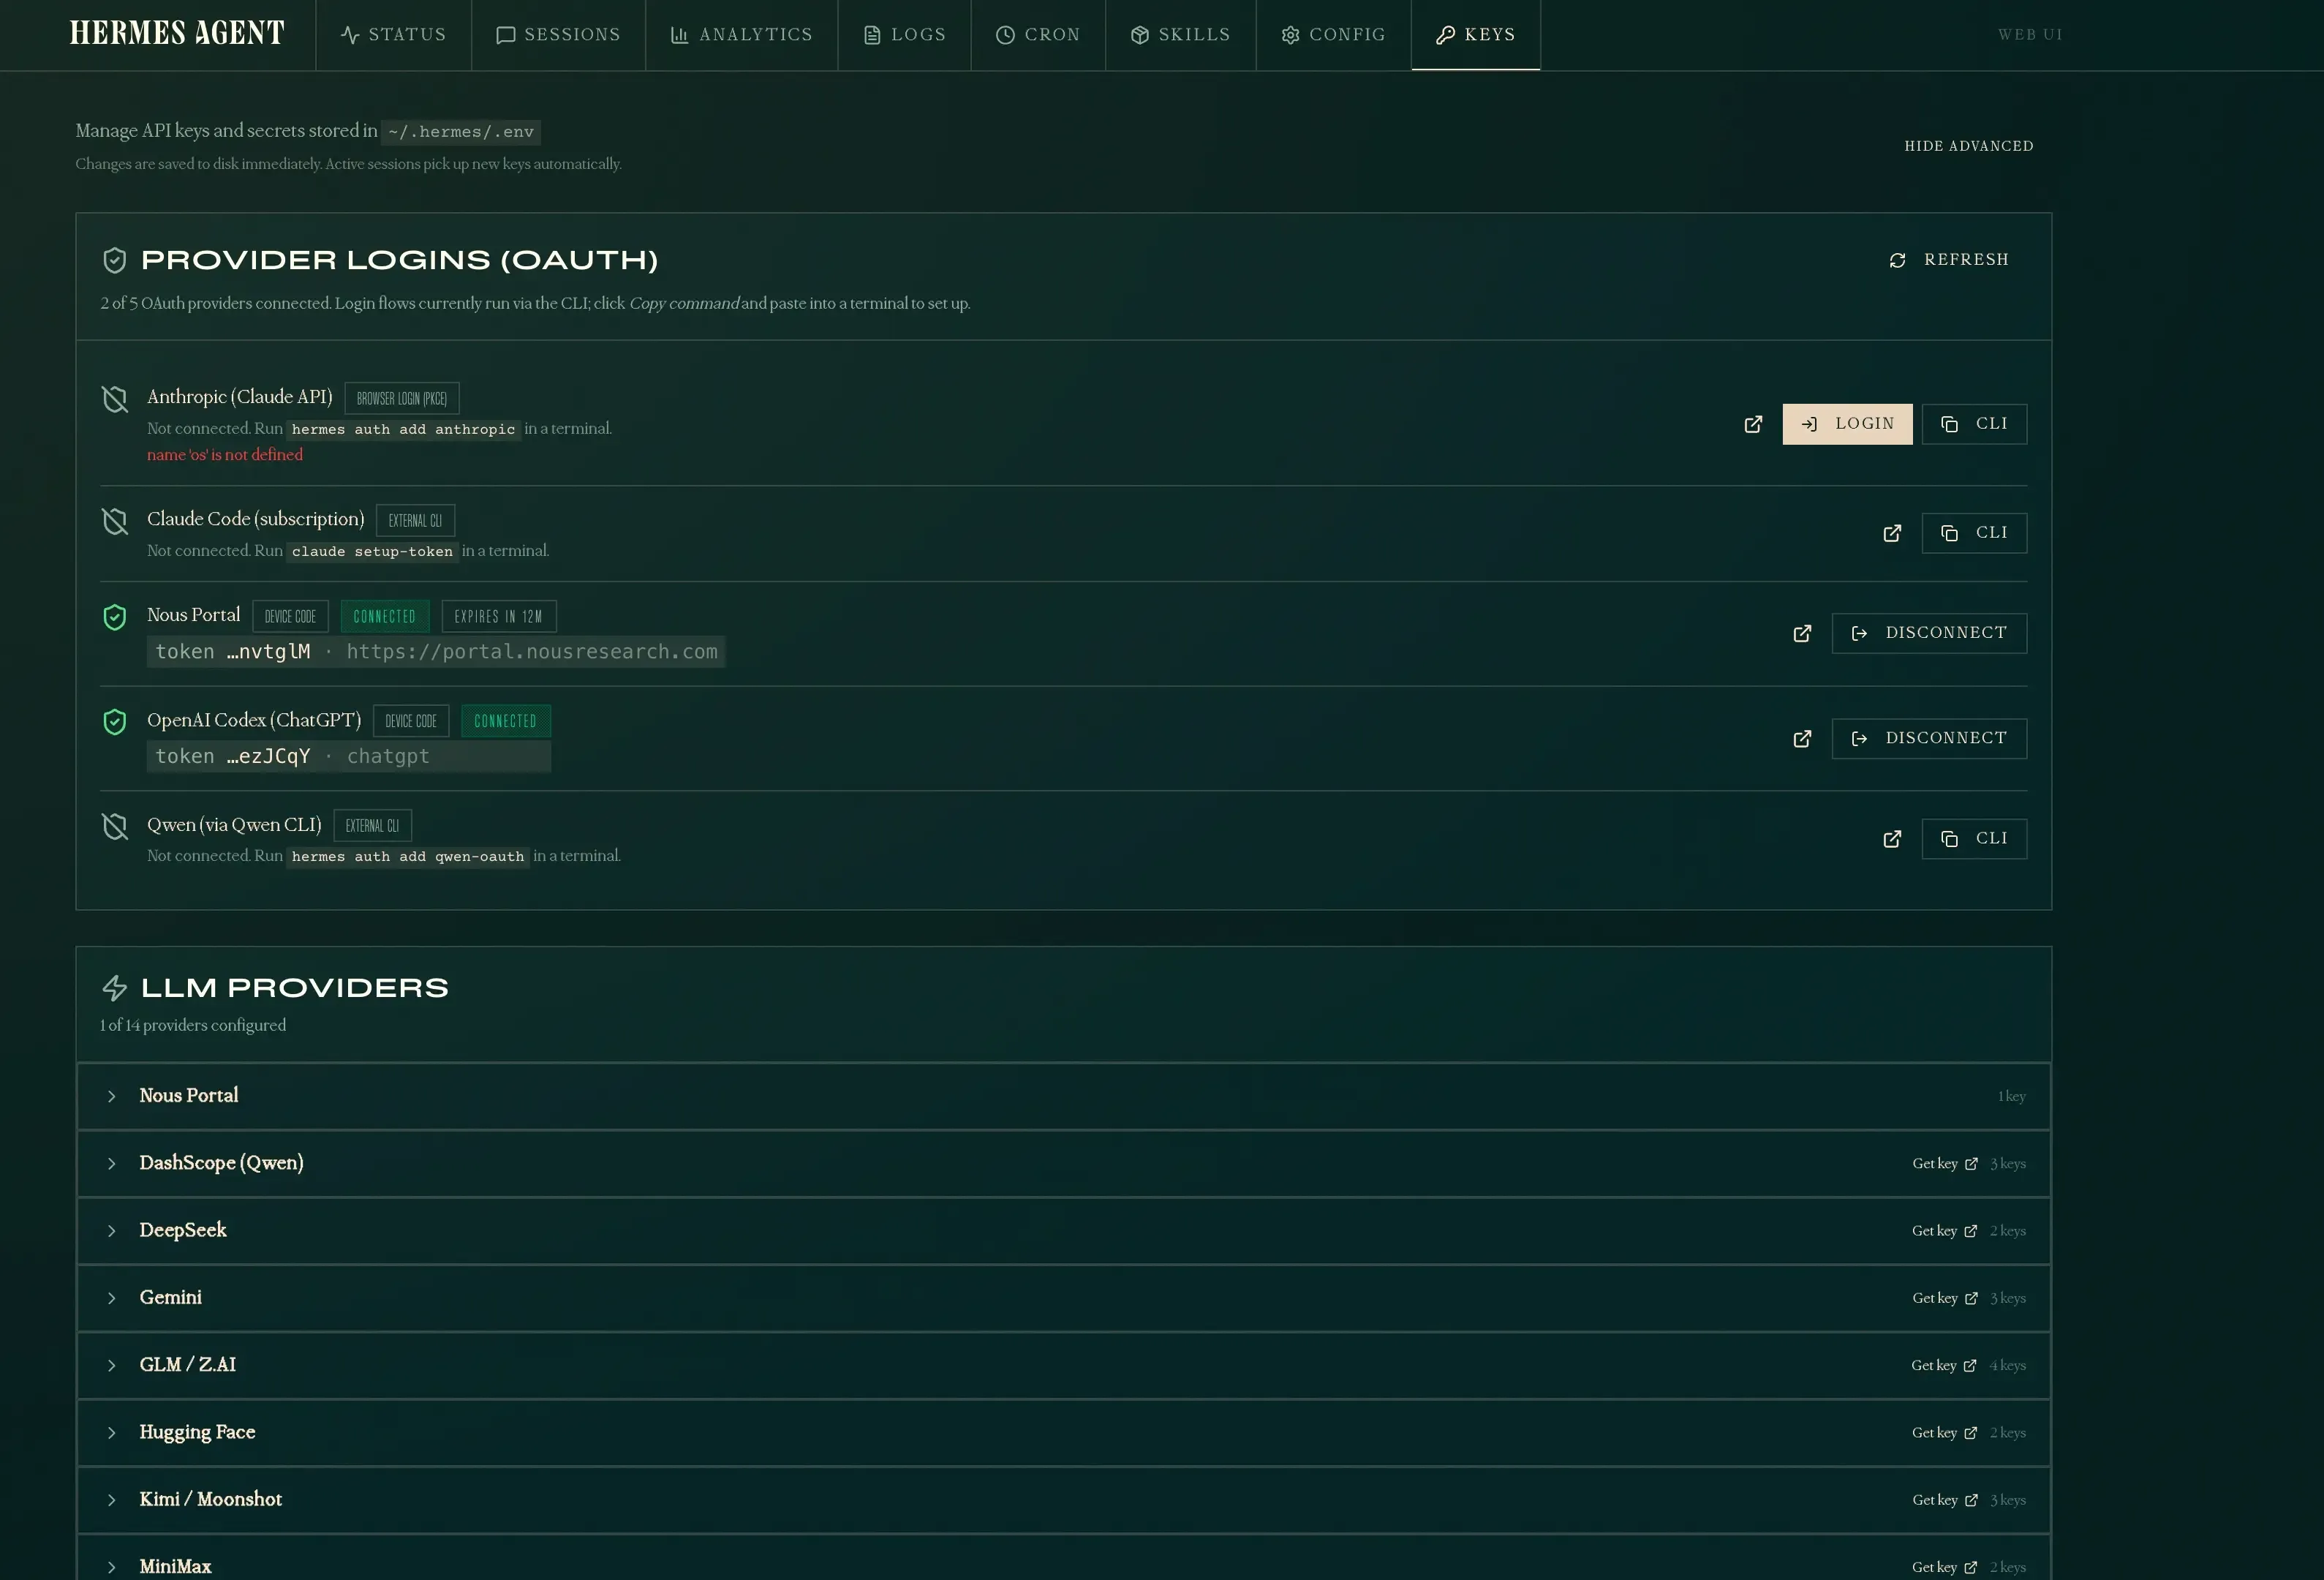Click the ~/.hermes/.env path chip
The height and width of the screenshot is (1580, 2324).
coord(460,131)
